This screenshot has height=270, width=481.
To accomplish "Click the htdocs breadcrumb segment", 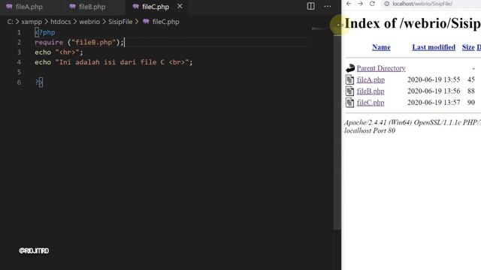I will click(60, 22).
